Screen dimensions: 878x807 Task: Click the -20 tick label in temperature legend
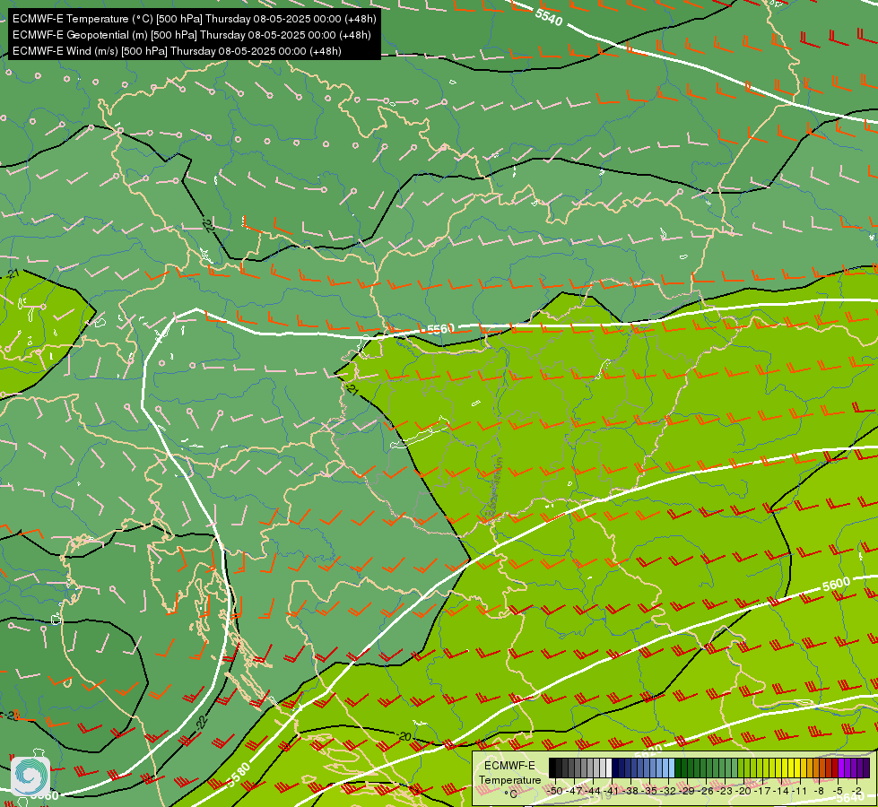(x=743, y=791)
